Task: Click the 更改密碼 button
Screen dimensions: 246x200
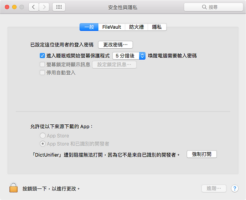Action: [115, 45]
